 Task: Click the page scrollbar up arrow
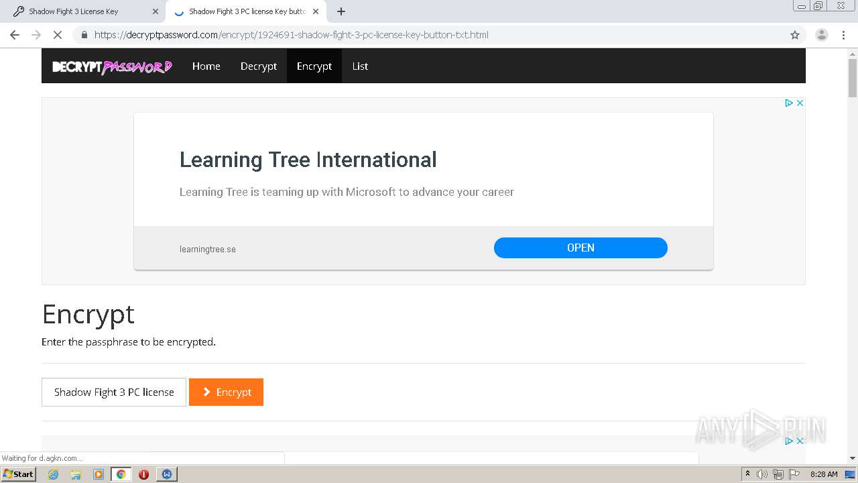[x=853, y=53]
